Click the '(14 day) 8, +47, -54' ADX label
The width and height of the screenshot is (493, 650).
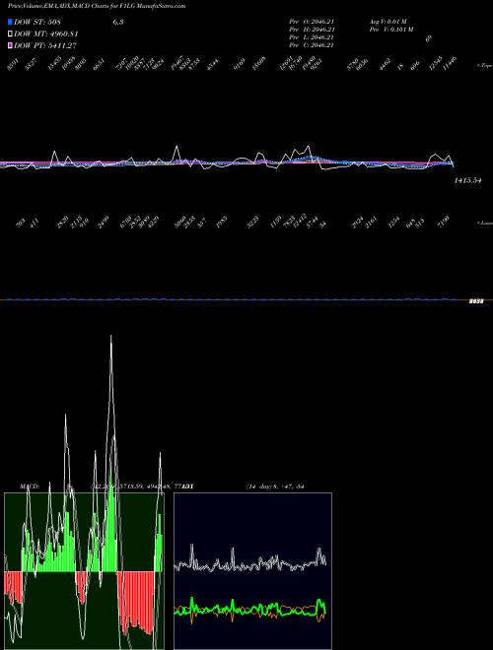click(x=275, y=487)
